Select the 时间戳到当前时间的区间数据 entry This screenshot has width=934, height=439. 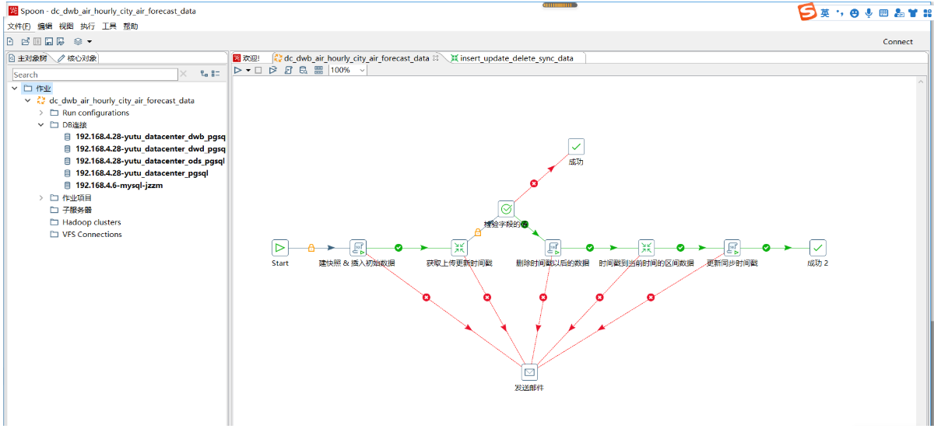point(646,248)
